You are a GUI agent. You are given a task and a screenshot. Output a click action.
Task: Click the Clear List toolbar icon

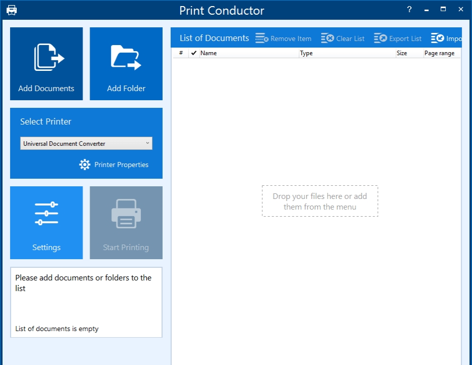327,38
